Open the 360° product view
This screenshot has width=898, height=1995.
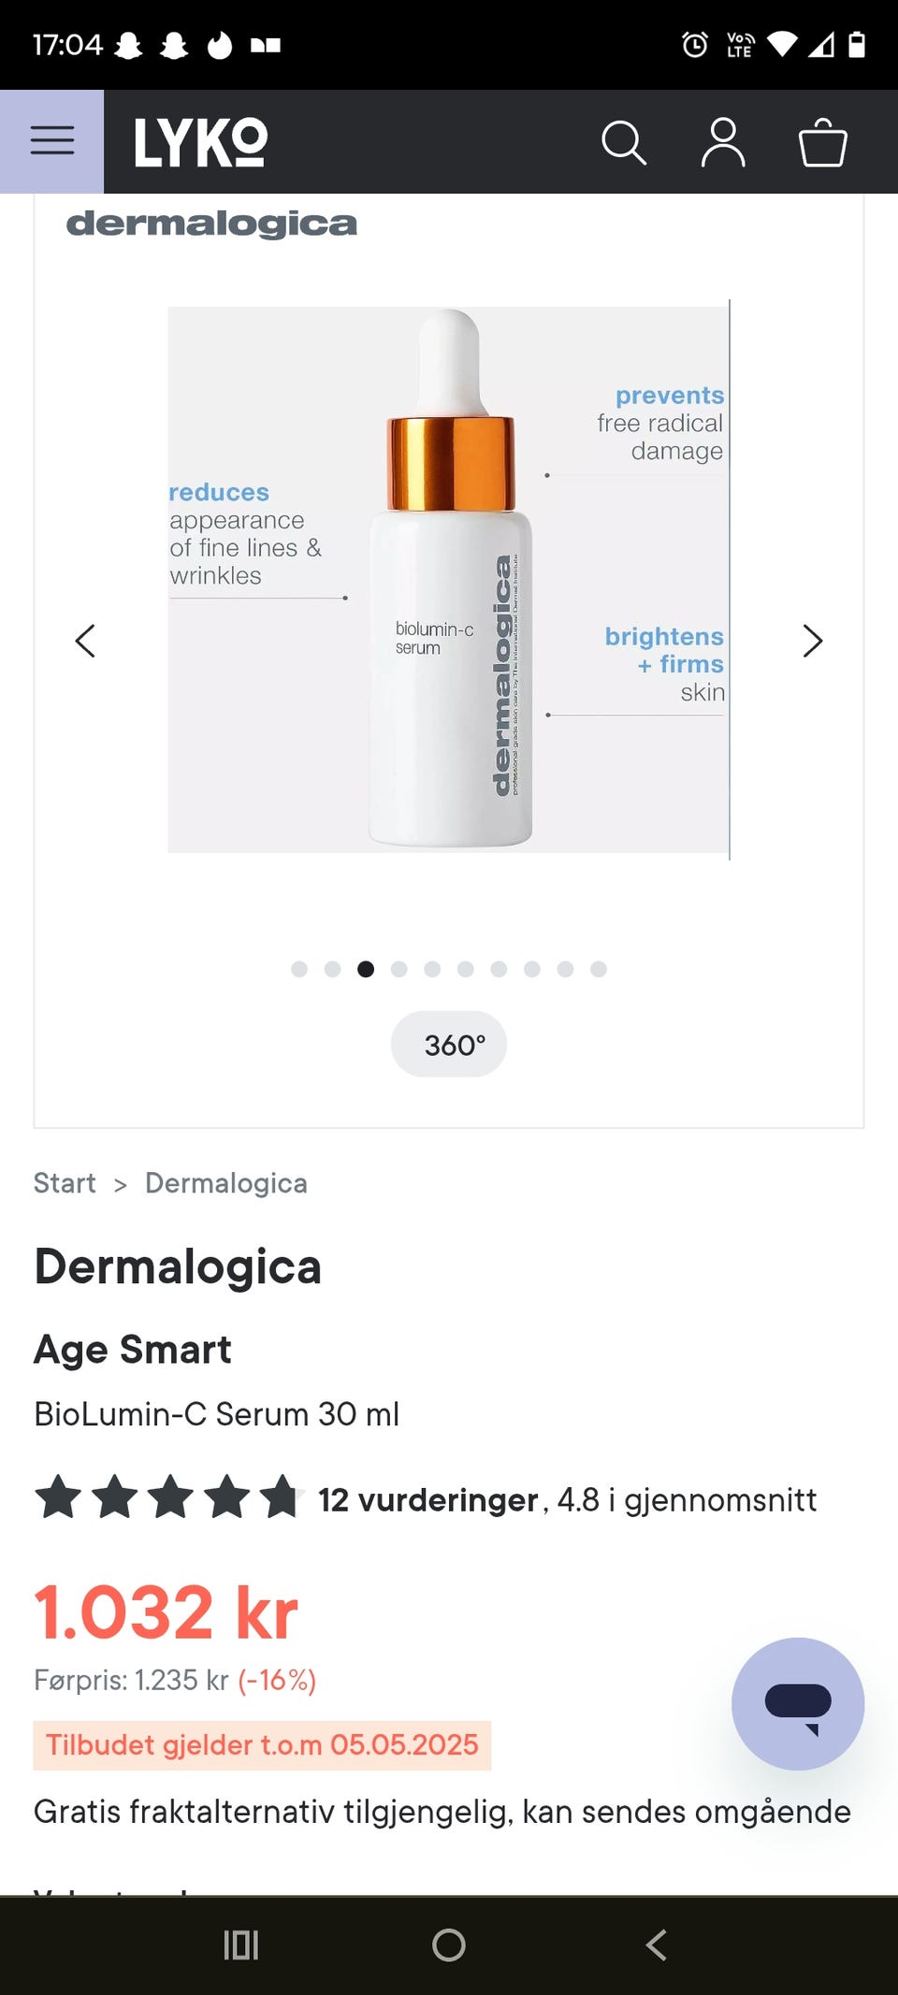tap(449, 1044)
